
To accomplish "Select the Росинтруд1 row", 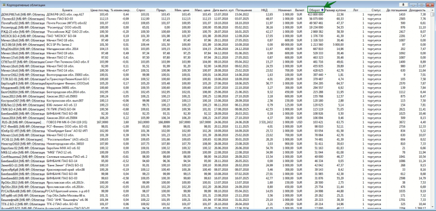I will 215,27.
